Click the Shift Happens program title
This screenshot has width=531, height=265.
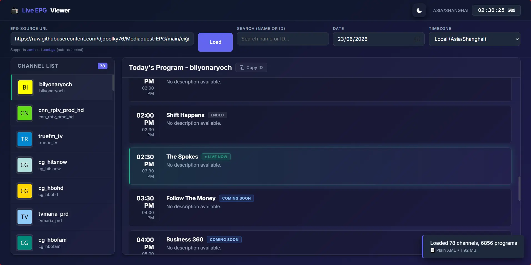(185, 115)
